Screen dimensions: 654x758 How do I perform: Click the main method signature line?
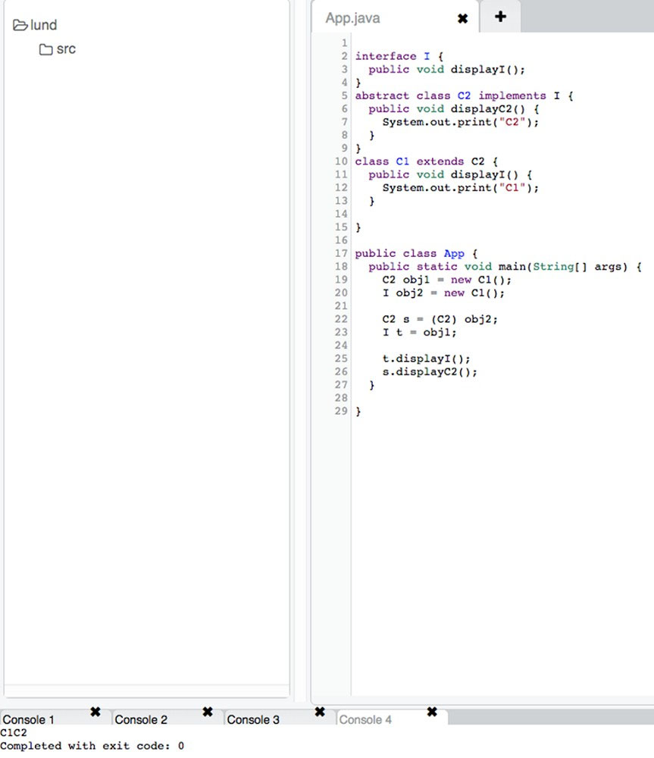click(505, 266)
